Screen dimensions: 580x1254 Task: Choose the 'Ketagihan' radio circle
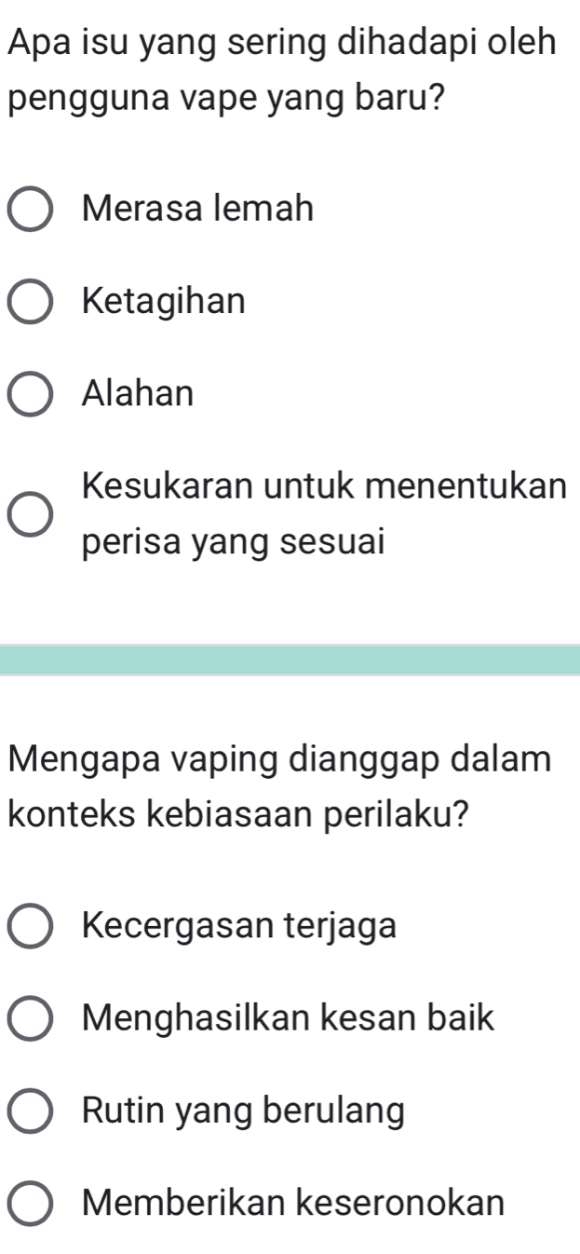[31, 303]
